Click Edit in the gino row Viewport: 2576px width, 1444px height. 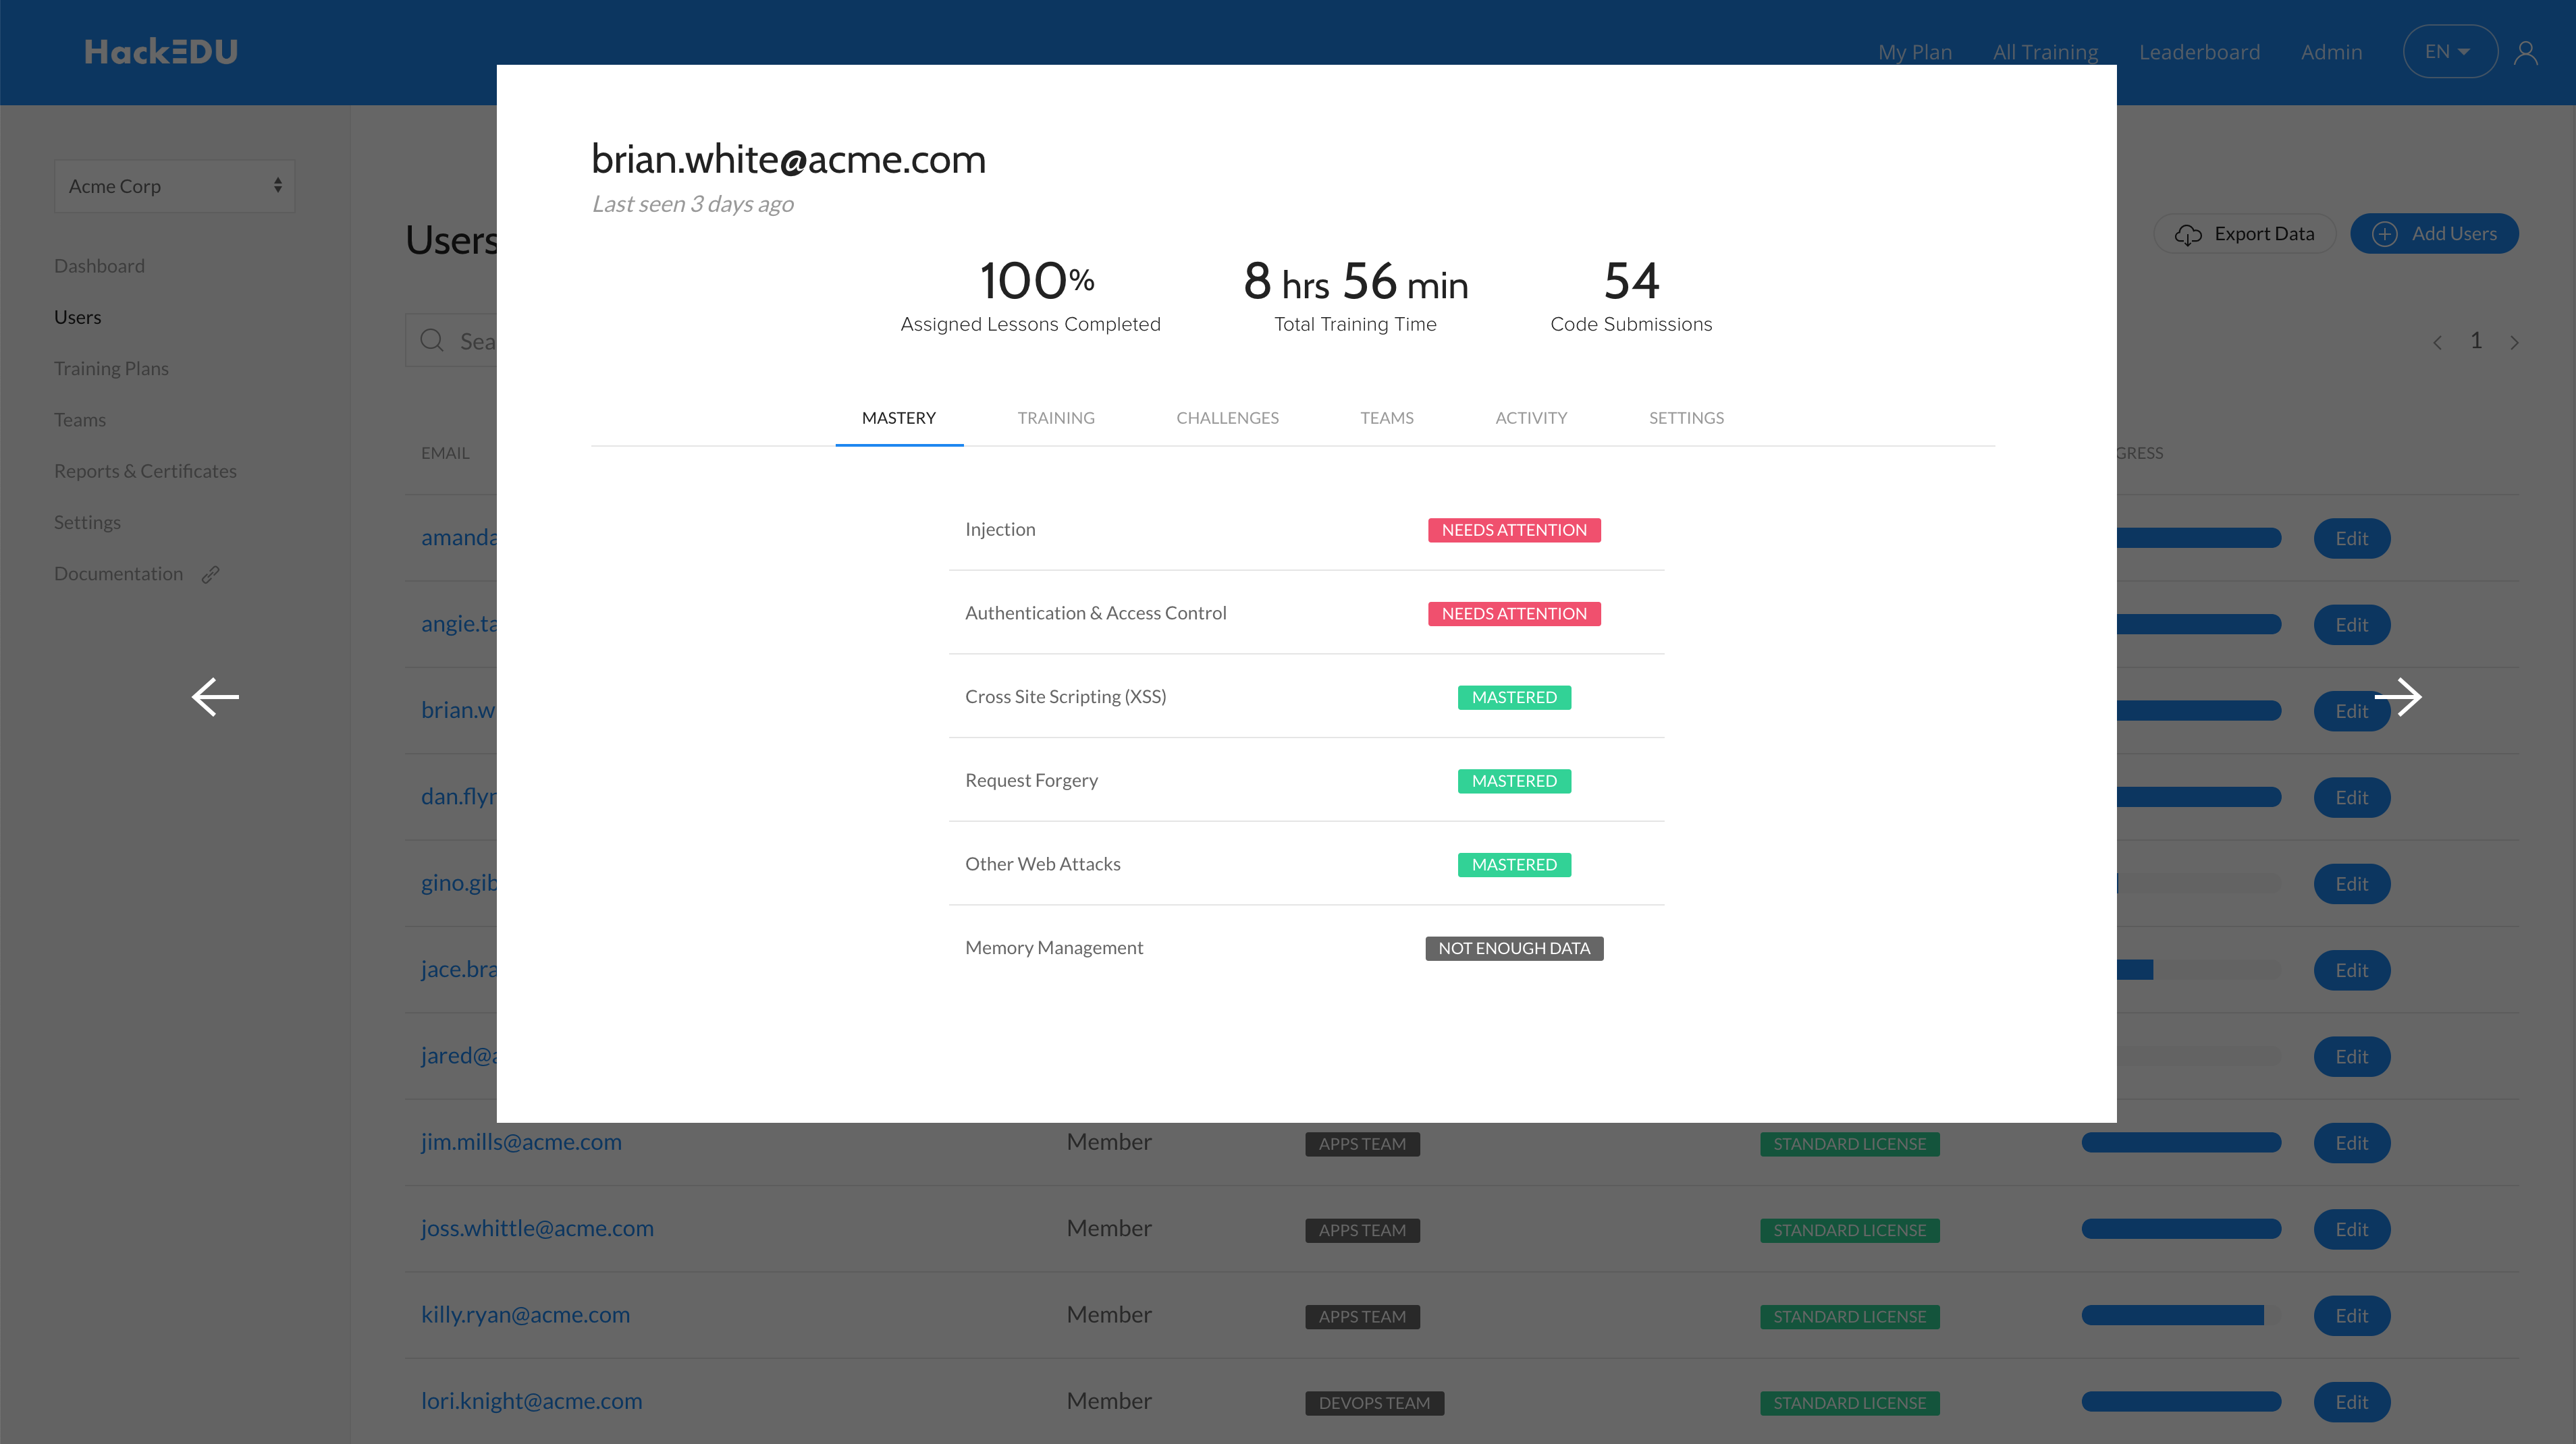pos(2351,885)
